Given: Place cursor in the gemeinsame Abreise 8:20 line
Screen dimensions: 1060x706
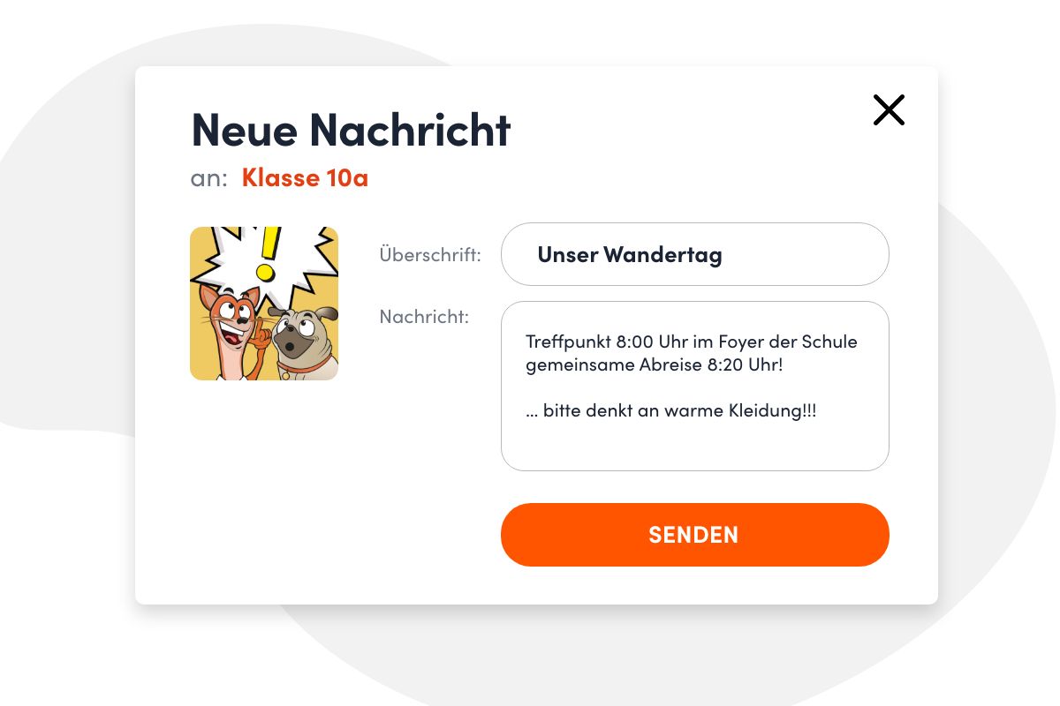Looking at the screenshot, I should tap(655, 364).
